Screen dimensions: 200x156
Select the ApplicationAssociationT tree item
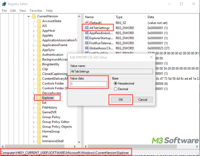point(59,40)
